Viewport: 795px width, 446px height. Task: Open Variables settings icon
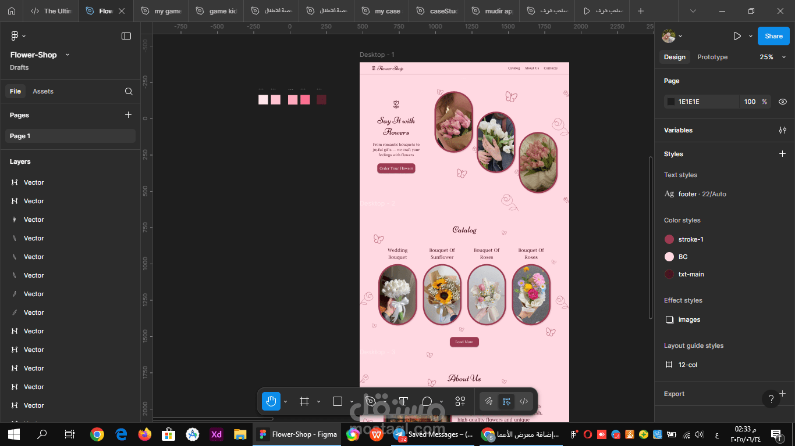(x=783, y=130)
